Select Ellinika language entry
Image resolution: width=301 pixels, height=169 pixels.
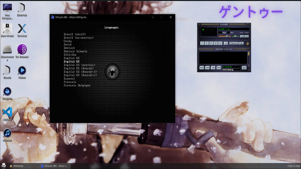[70, 55]
